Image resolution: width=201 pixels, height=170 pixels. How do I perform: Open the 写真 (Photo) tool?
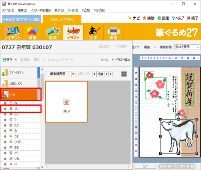(x=53, y=33)
